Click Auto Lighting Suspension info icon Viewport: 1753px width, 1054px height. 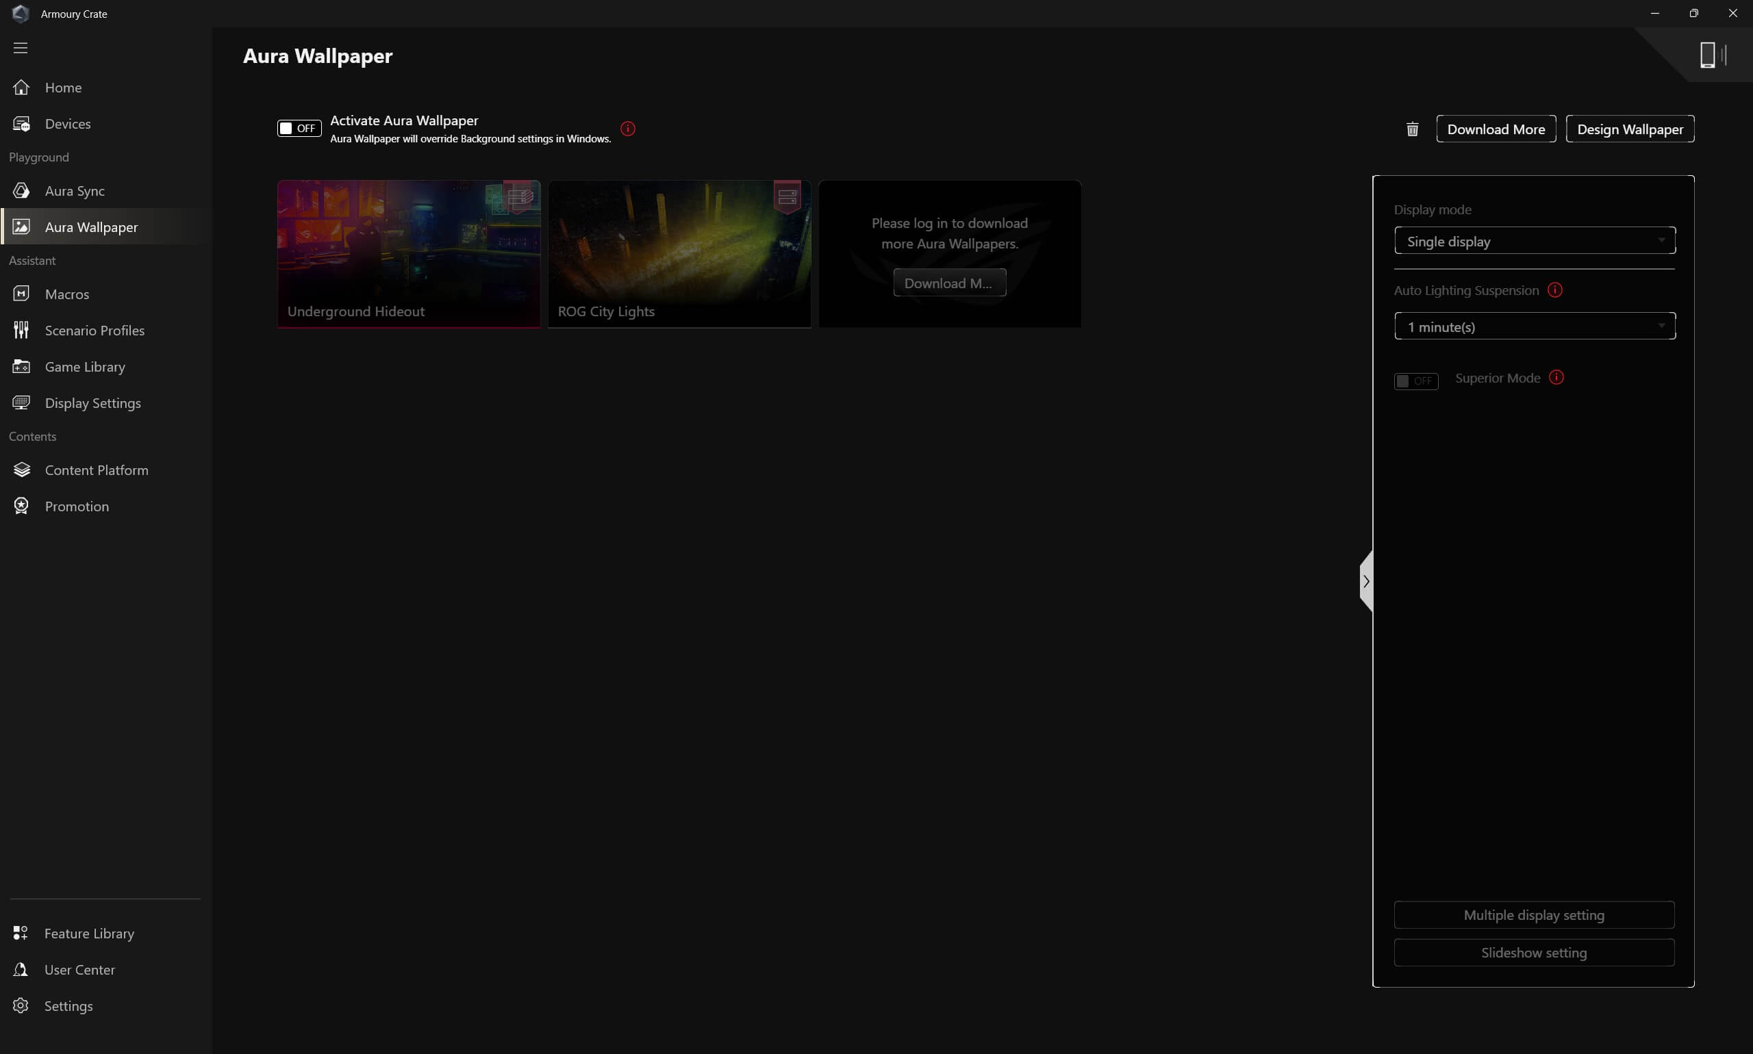[x=1554, y=290]
